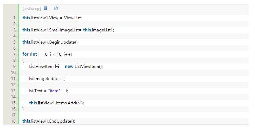This screenshot has width=255, height=128.
Task: Click lvi.Text on line 13
Action: pos(36,91)
